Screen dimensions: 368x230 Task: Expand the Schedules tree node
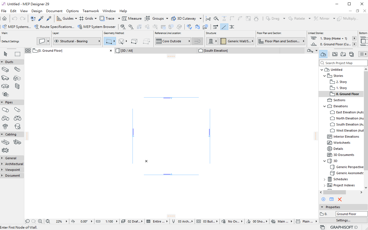click(x=325, y=179)
